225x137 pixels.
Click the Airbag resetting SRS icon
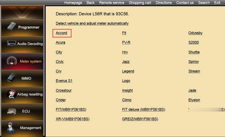[12, 94]
